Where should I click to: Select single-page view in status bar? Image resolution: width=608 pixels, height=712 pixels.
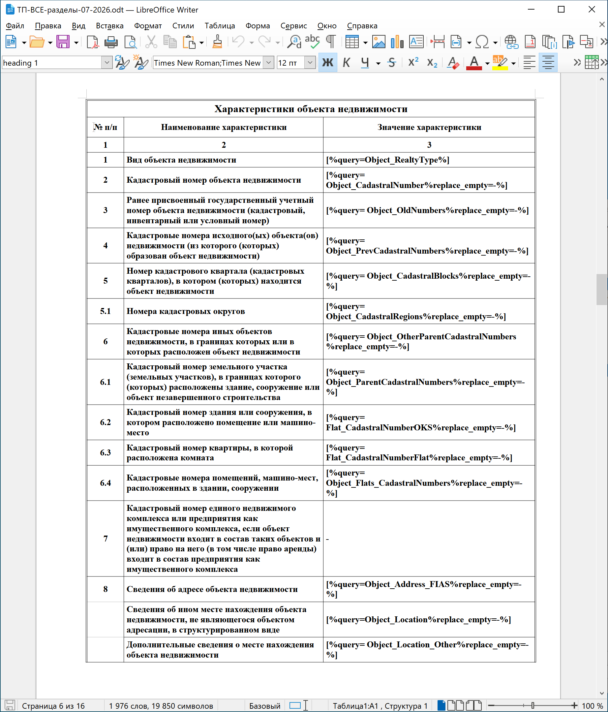coord(441,705)
